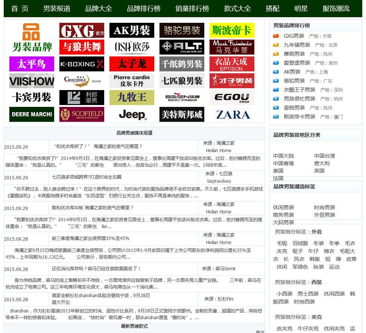Open the SCOFIELD brand logo
366x333 pixels.
click(x=82, y=114)
